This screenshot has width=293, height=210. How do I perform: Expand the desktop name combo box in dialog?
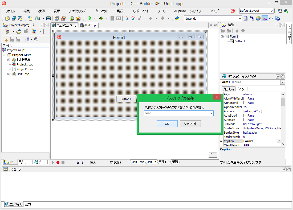(211, 113)
